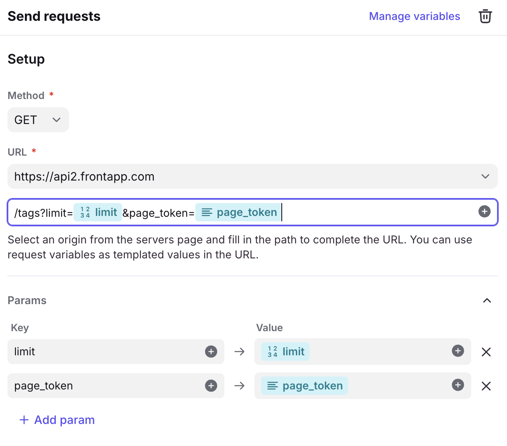
Task: Collapse the Params section
Action: (487, 300)
